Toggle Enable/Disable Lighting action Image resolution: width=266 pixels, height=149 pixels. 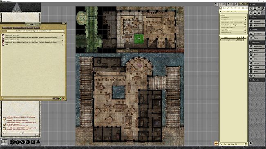pyautogui.click(x=233, y=27)
